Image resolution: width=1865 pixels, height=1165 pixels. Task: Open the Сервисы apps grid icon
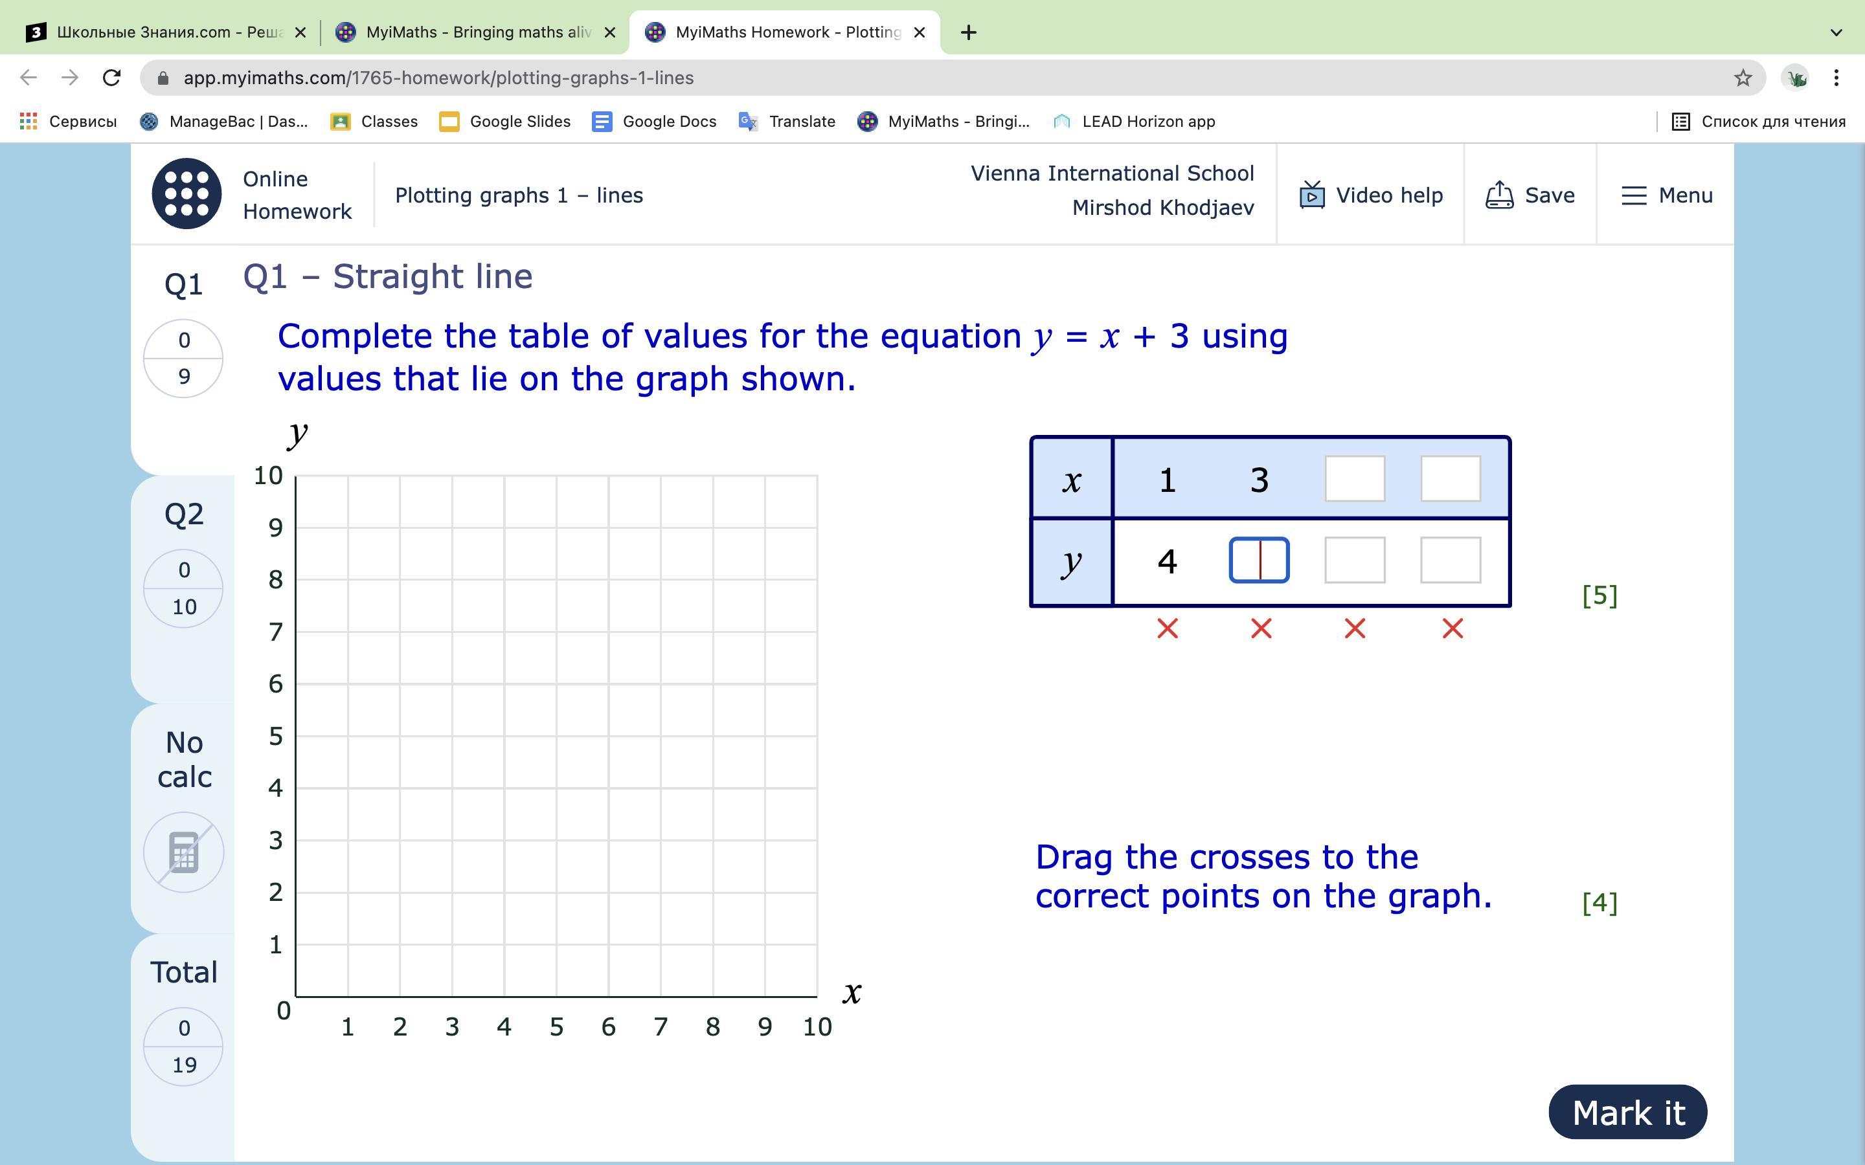pyautogui.click(x=28, y=121)
